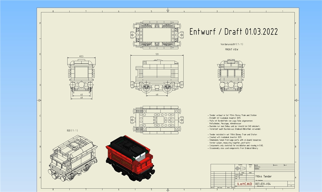Click note "Bauteile nur zum Einbau...skizziert"

click(x=234, y=126)
